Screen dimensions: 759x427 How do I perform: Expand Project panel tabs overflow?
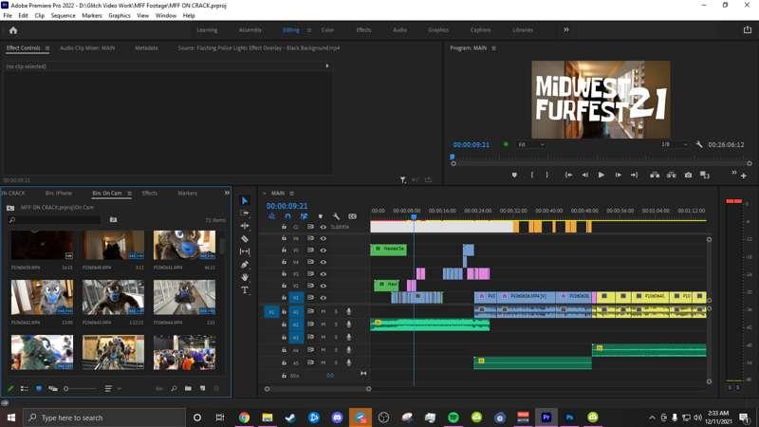tap(227, 193)
